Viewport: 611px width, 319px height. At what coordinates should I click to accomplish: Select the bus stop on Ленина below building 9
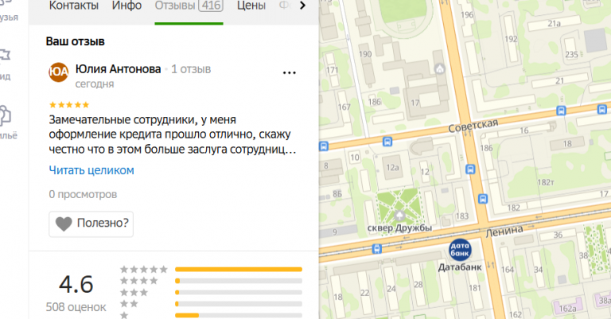pyautogui.click(x=377, y=248)
